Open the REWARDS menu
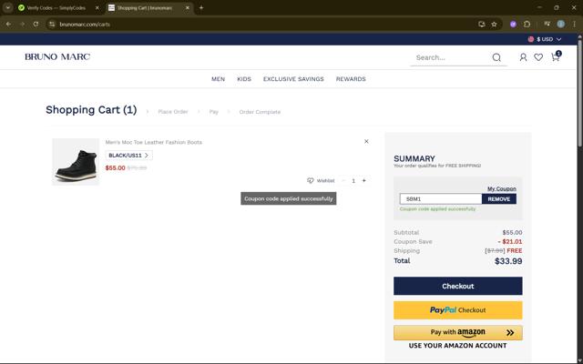This screenshot has width=583, height=364. point(351,79)
